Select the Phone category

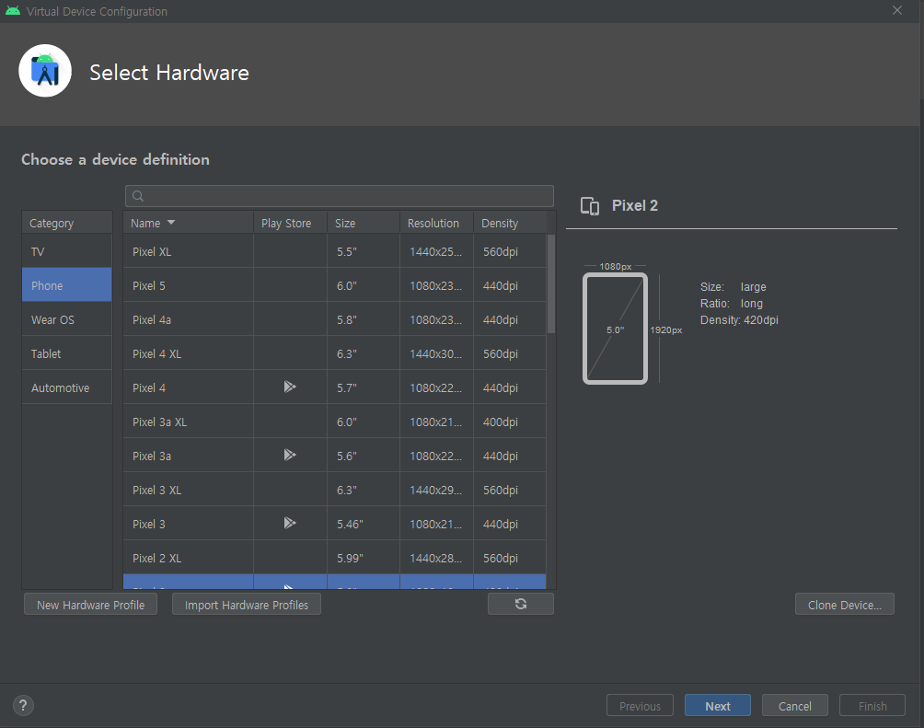tap(66, 285)
